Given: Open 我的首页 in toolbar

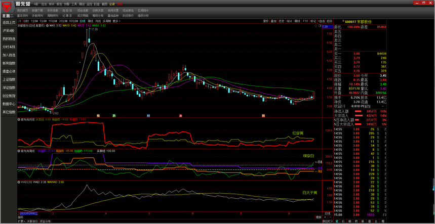Looking at the screenshot, I should [x=22, y=10].
